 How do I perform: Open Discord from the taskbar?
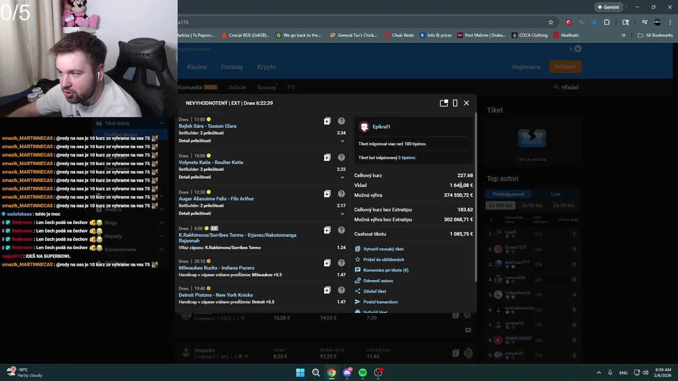point(347,373)
